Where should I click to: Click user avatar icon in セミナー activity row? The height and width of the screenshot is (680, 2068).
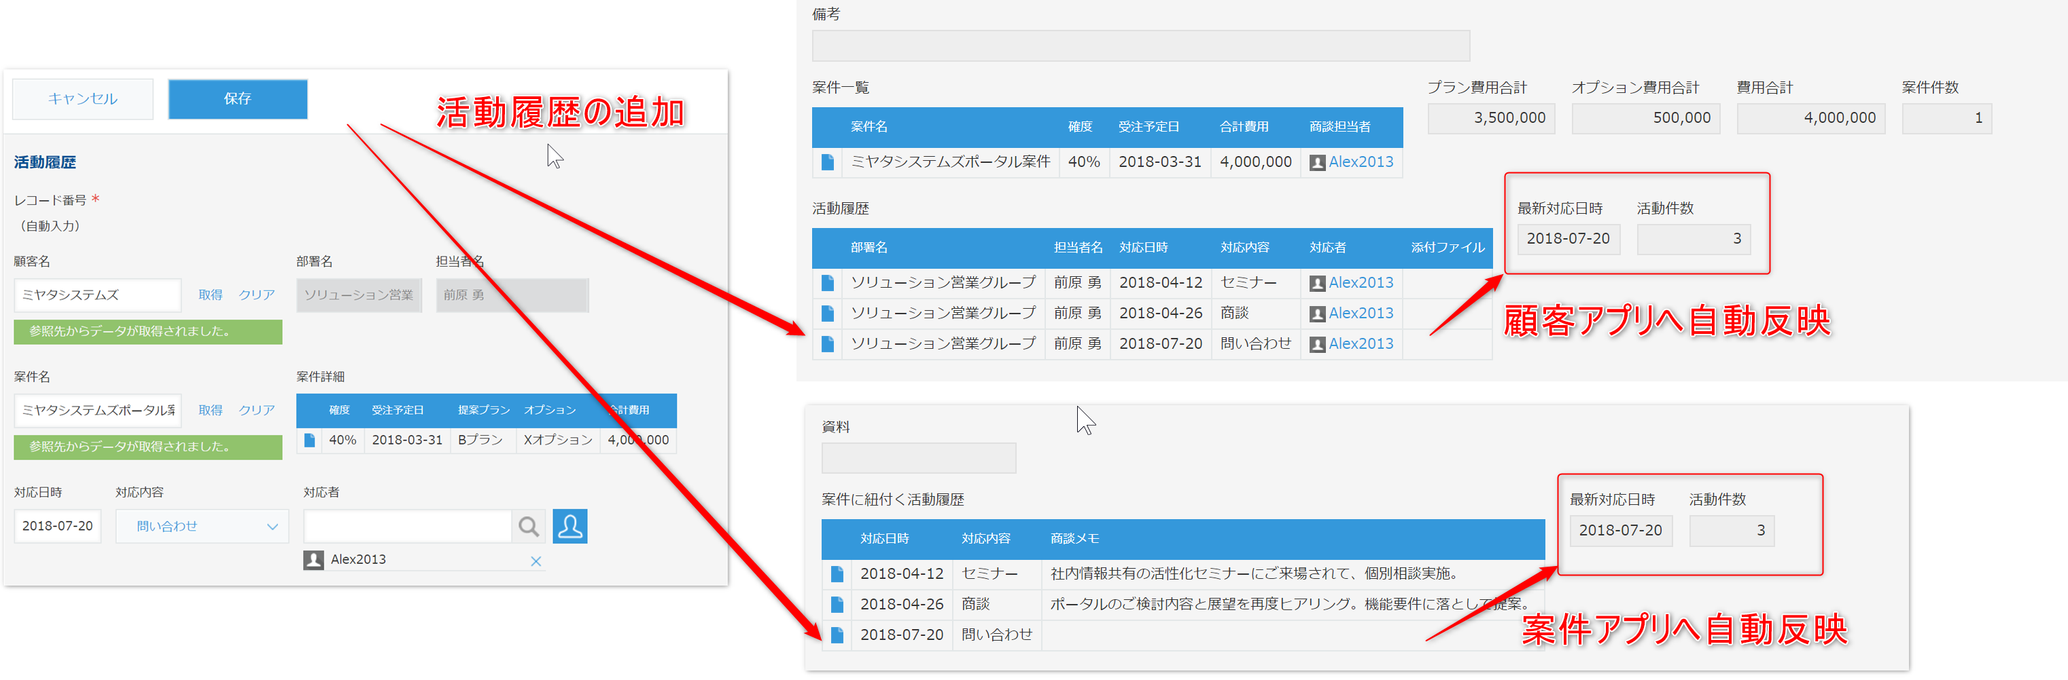click(1317, 284)
